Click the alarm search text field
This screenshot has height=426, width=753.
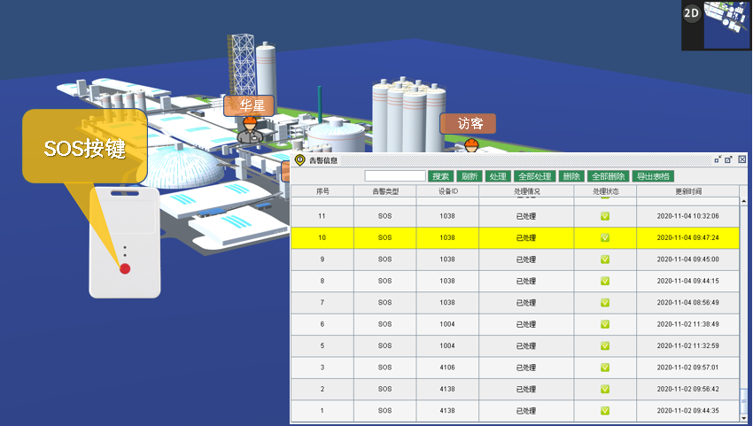pos(395,176)
